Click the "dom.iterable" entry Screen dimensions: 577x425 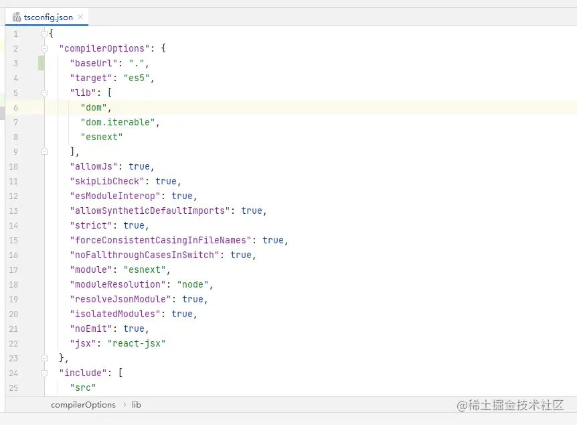pos(118,123)
